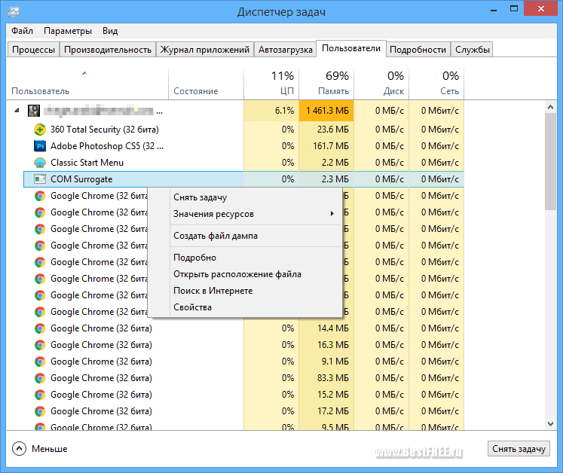Click the scrollbar up arrow
Image resolution: width=563 pixels, height=473 pixels.
point(550,107)
